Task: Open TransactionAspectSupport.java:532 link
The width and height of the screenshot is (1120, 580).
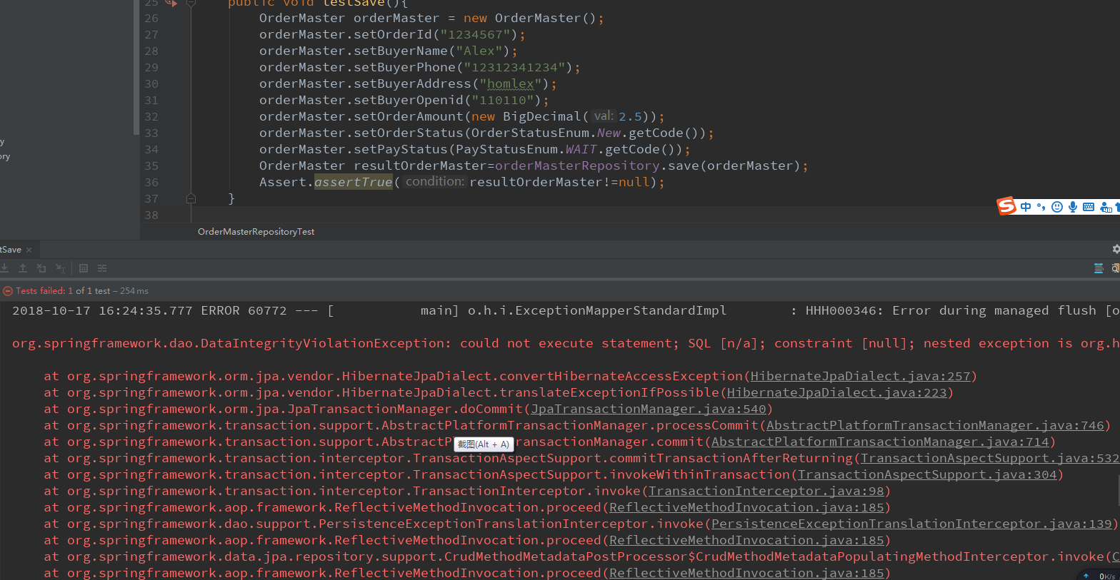Action: click(990, 458)
